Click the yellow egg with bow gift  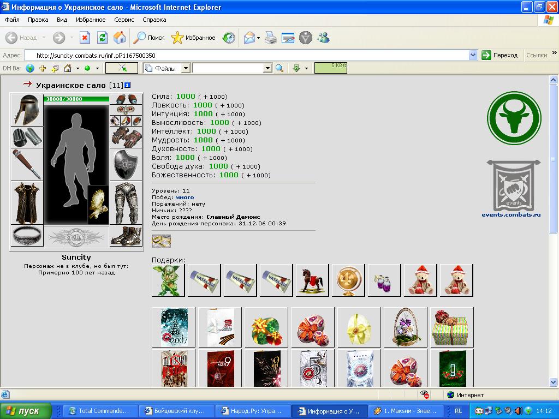click(x=359, y=327)
